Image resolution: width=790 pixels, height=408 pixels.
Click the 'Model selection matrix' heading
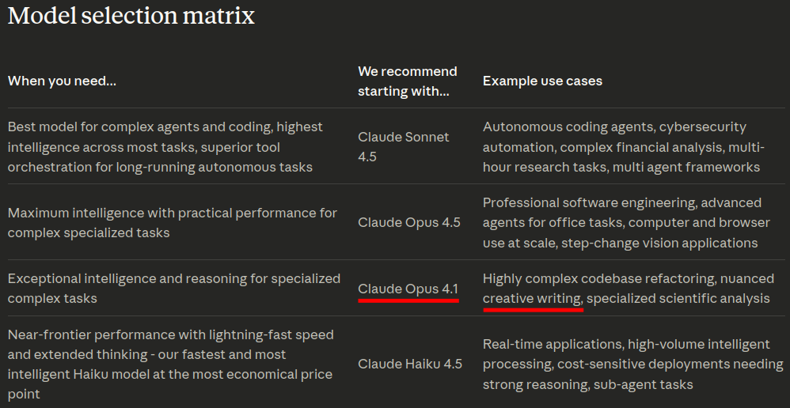(x=131, y=16)
